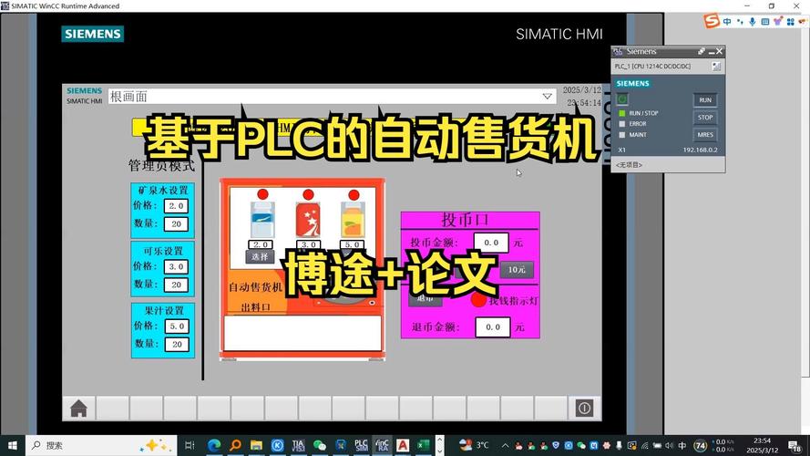Image resolution: width=810 pixels, height=456 pixels.
Task: Open Sogou toolbox grid icon
Action: 790,21
